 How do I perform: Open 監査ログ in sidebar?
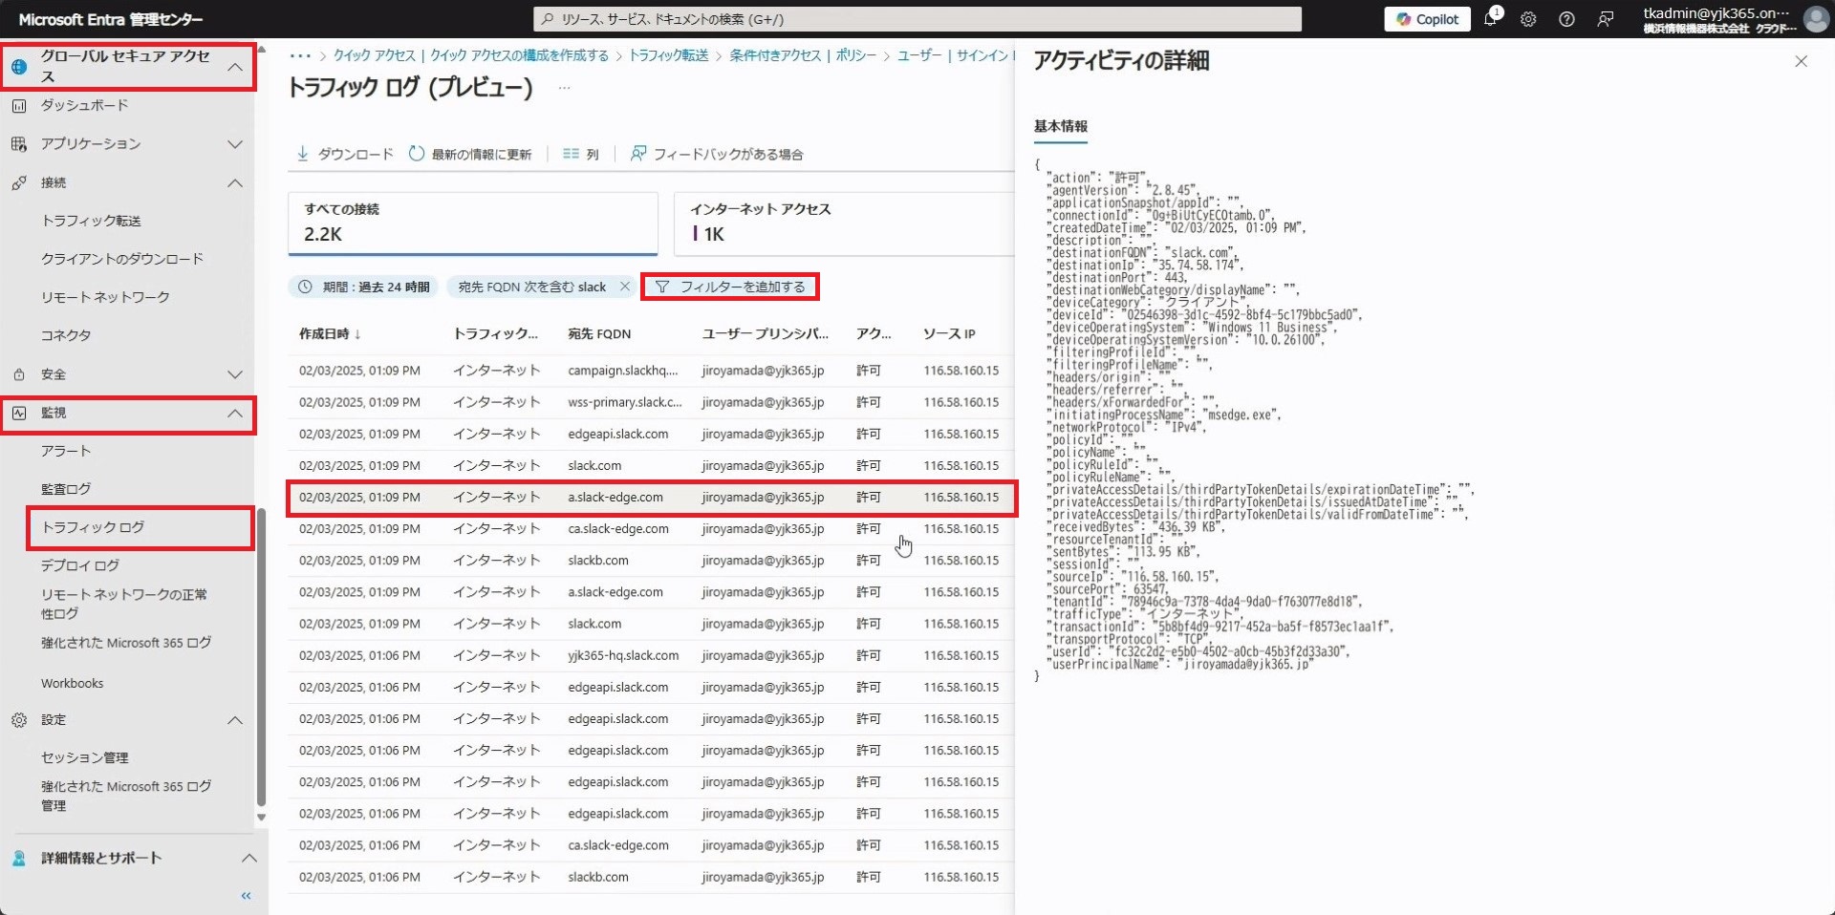point(66,489)
